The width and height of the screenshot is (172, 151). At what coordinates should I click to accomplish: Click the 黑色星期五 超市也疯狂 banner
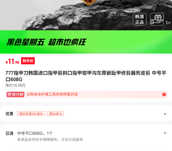(86, 42)
